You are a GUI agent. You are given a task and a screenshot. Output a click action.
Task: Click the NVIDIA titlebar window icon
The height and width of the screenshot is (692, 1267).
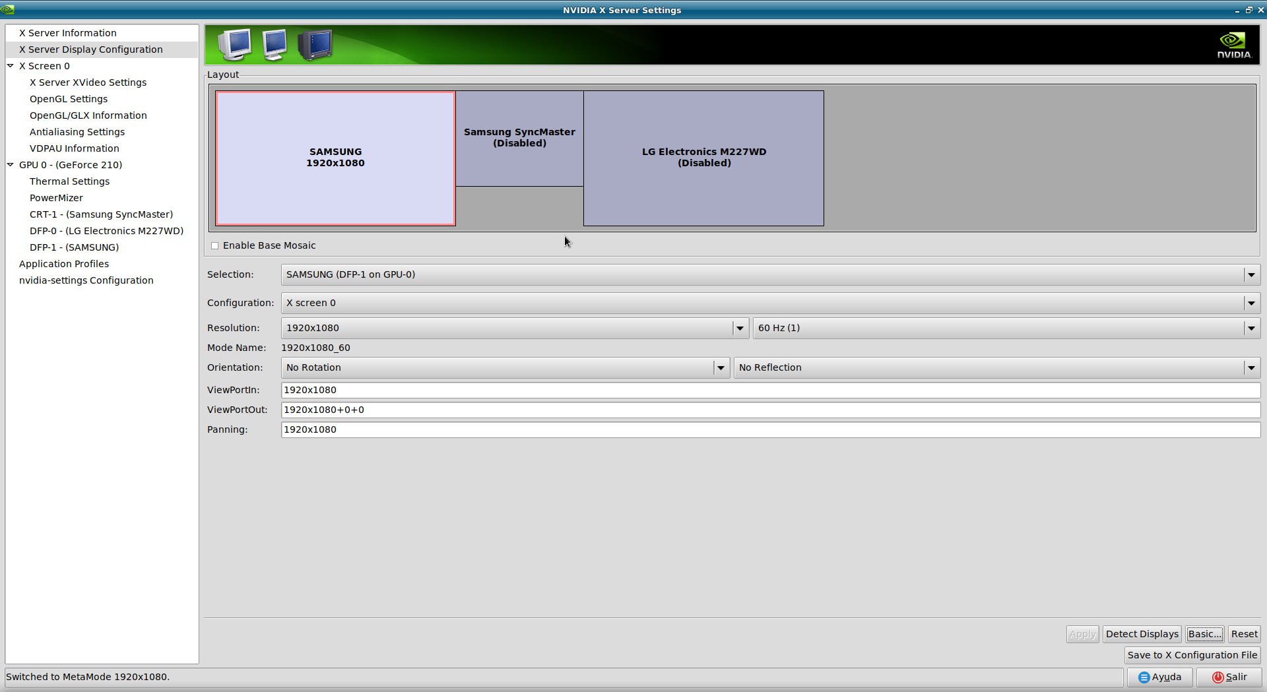[7, 9]
